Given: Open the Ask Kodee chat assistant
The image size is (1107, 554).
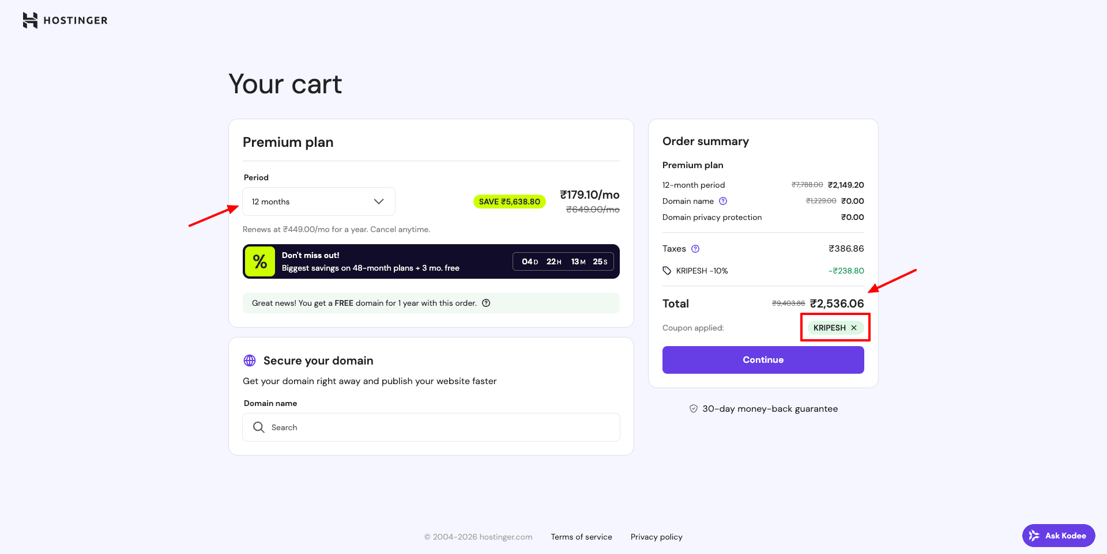Looking at the screenshot, I should (x=1059, y=536).
